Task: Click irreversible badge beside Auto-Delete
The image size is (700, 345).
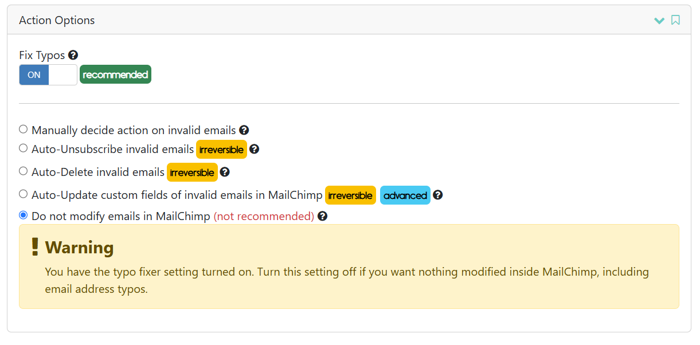Action: pyautogui.click(x=192, y=172)
